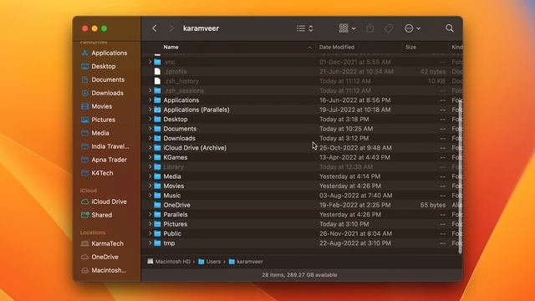This screenshot has height=301, width=535.
Task: Open OneDrive under Locations
Action: 99,257
